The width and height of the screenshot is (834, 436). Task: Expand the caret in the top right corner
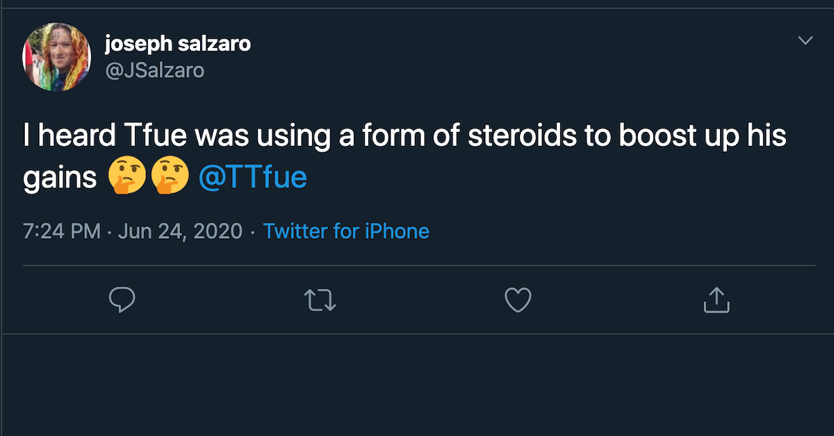tap(805, 40)
